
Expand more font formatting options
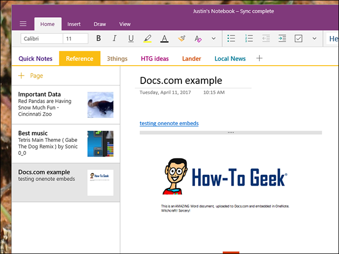click(213, 39)
